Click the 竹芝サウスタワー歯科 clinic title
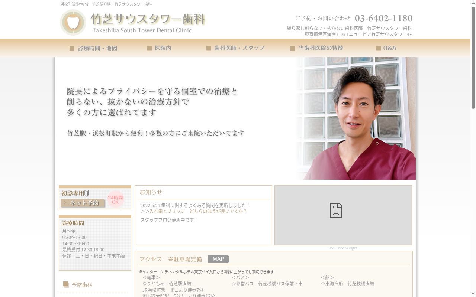This screenshot has width=476, height=297. point(148,19)
